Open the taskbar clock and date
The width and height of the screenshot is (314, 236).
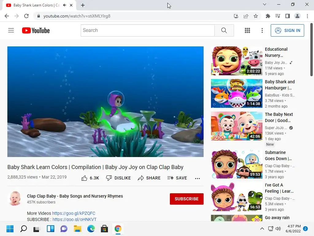293,229
